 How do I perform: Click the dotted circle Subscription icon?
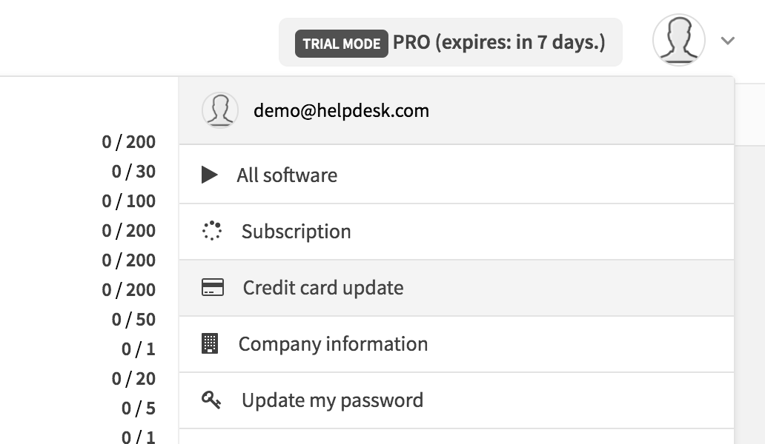pyautogui.click(x=212, y=231)
